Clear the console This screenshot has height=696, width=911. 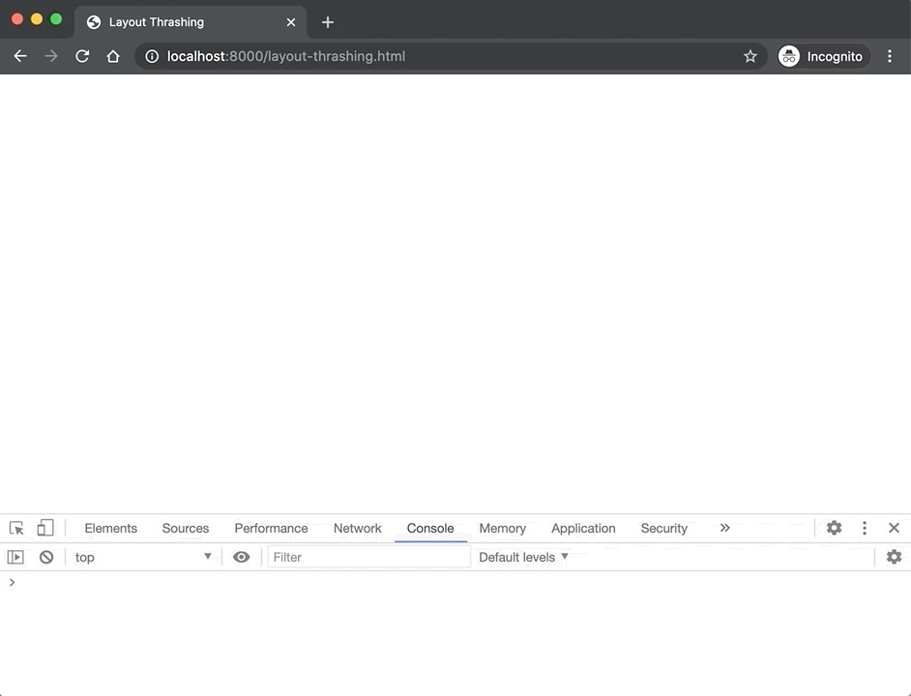(x=46, y=557)
